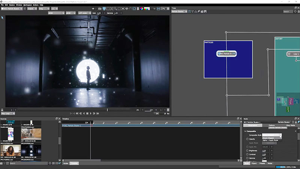Viewport: 300px width, 169px height.
Task: Click the magnifier zoom icon in viewer toolbar
Action: point(115,8)
